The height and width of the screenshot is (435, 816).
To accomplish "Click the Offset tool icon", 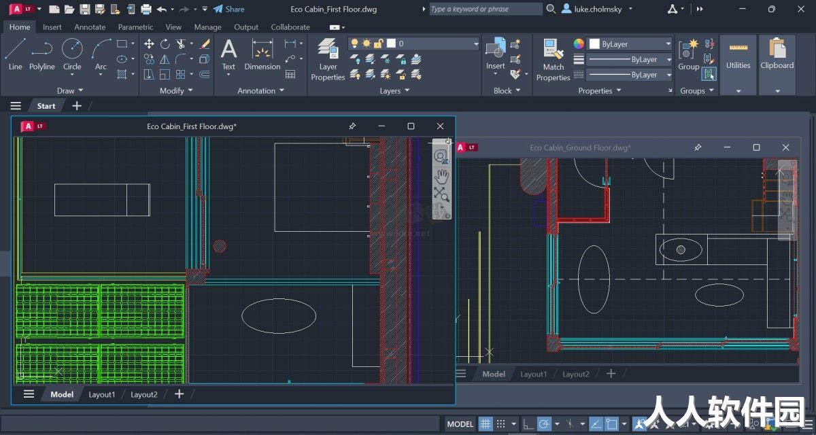I will pyautogui.click(x=205, y=74).
